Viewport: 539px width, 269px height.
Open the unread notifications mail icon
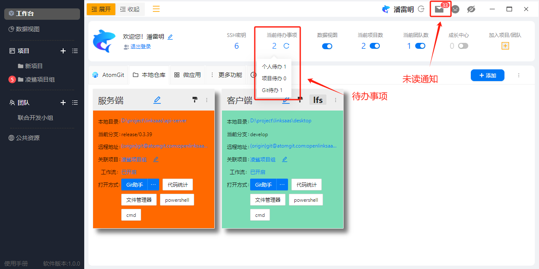[439, 9]
